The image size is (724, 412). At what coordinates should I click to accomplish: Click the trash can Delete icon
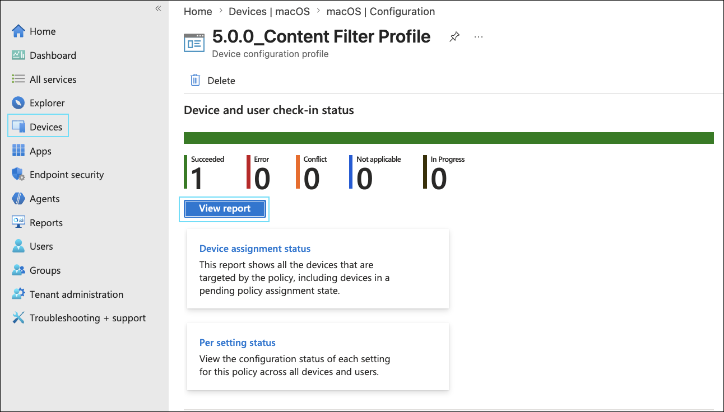coord(195,80)
